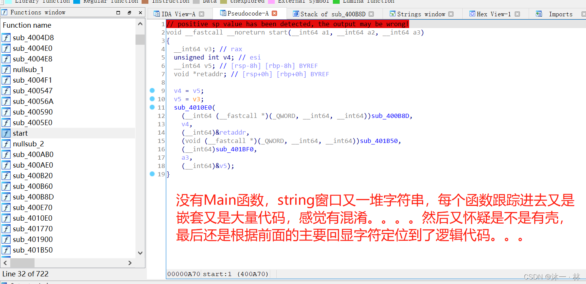
Task: Select sub_400B20 function row
Action: coord(68,176)
